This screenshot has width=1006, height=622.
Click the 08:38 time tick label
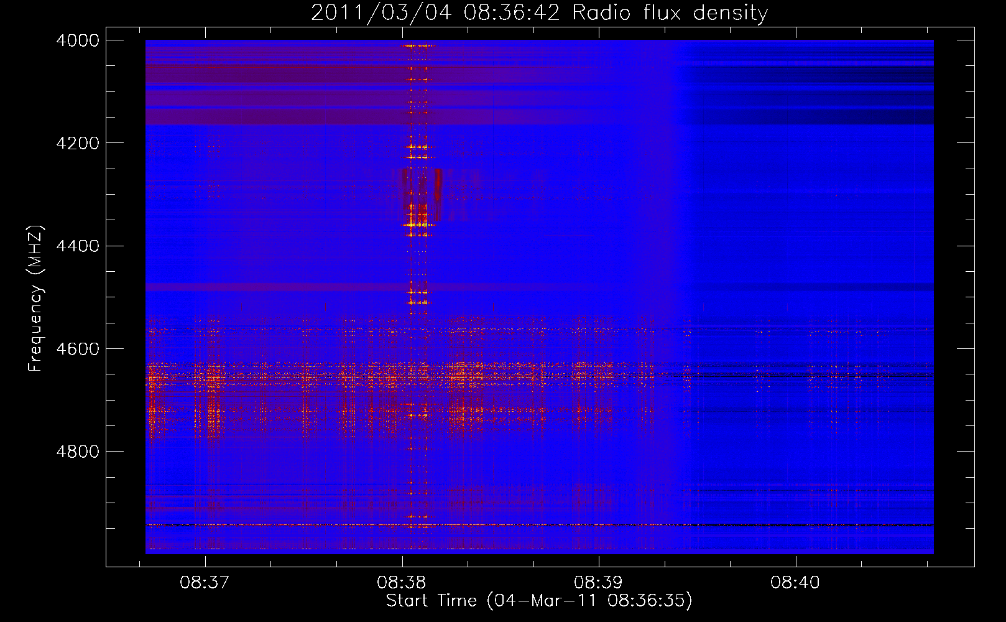click(402, 583)
